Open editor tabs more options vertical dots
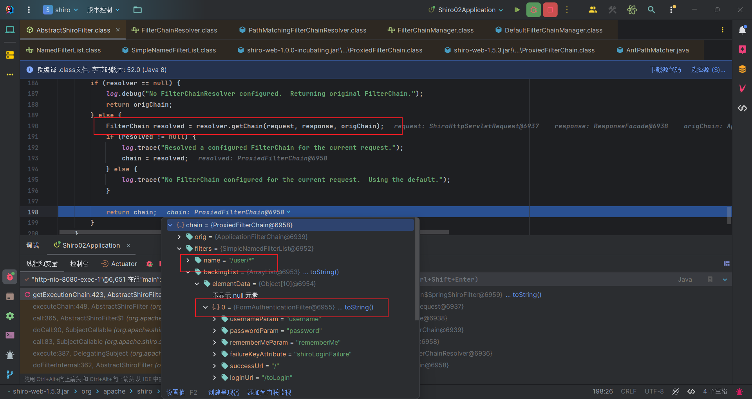Image resolution: width=752 pixels, height=399 pixels. [x=722, y=30]
